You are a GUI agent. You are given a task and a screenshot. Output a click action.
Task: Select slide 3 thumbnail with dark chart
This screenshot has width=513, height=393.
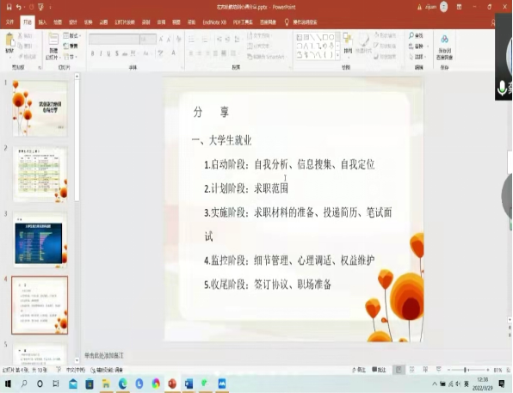tap(40, 240)
